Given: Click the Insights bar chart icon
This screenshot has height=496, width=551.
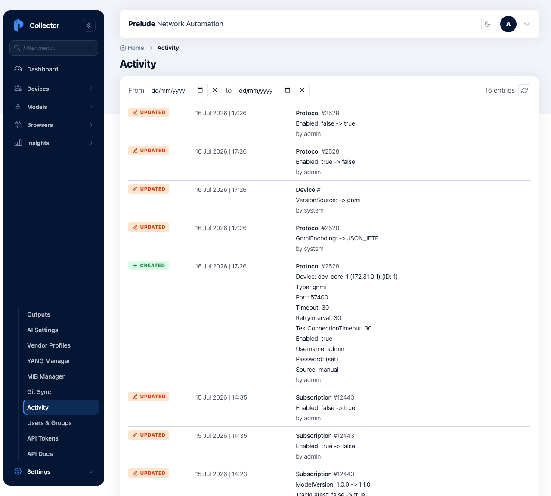Looking at the screenshot, I should [x=18, y=143].
